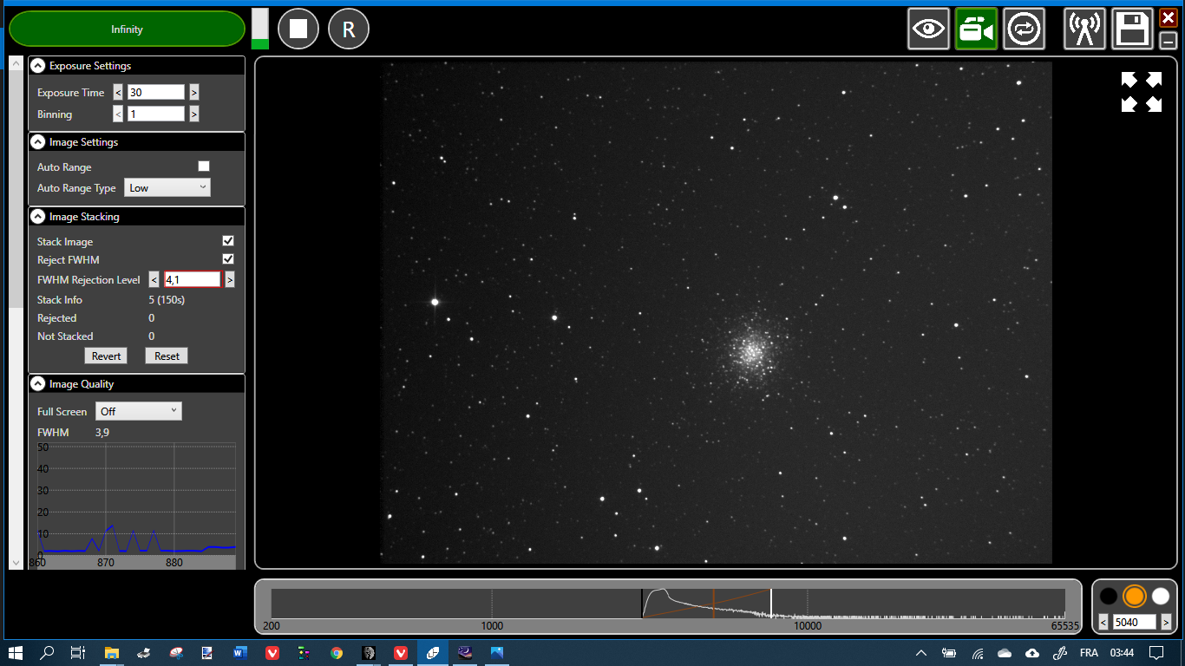Open Word from the taskbar

click(x=240, y=652)
